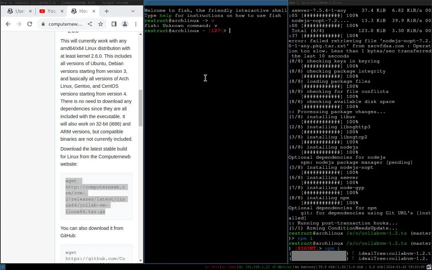View site security lock info
This screenshot has width=432, height=270.
click(43, 24)
